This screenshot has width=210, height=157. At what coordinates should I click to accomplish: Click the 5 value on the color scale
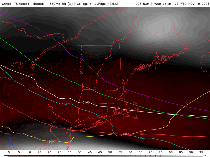[19, 152]
